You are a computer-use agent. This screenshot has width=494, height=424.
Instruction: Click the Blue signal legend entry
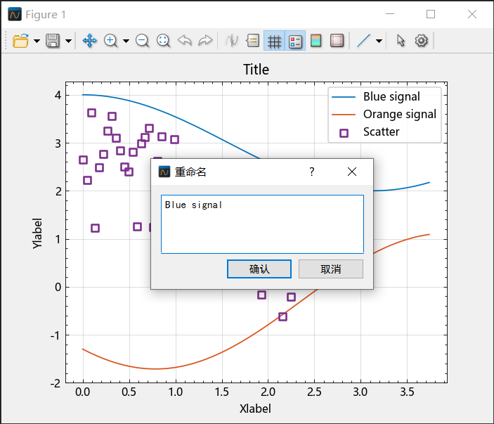click(391, 96)
